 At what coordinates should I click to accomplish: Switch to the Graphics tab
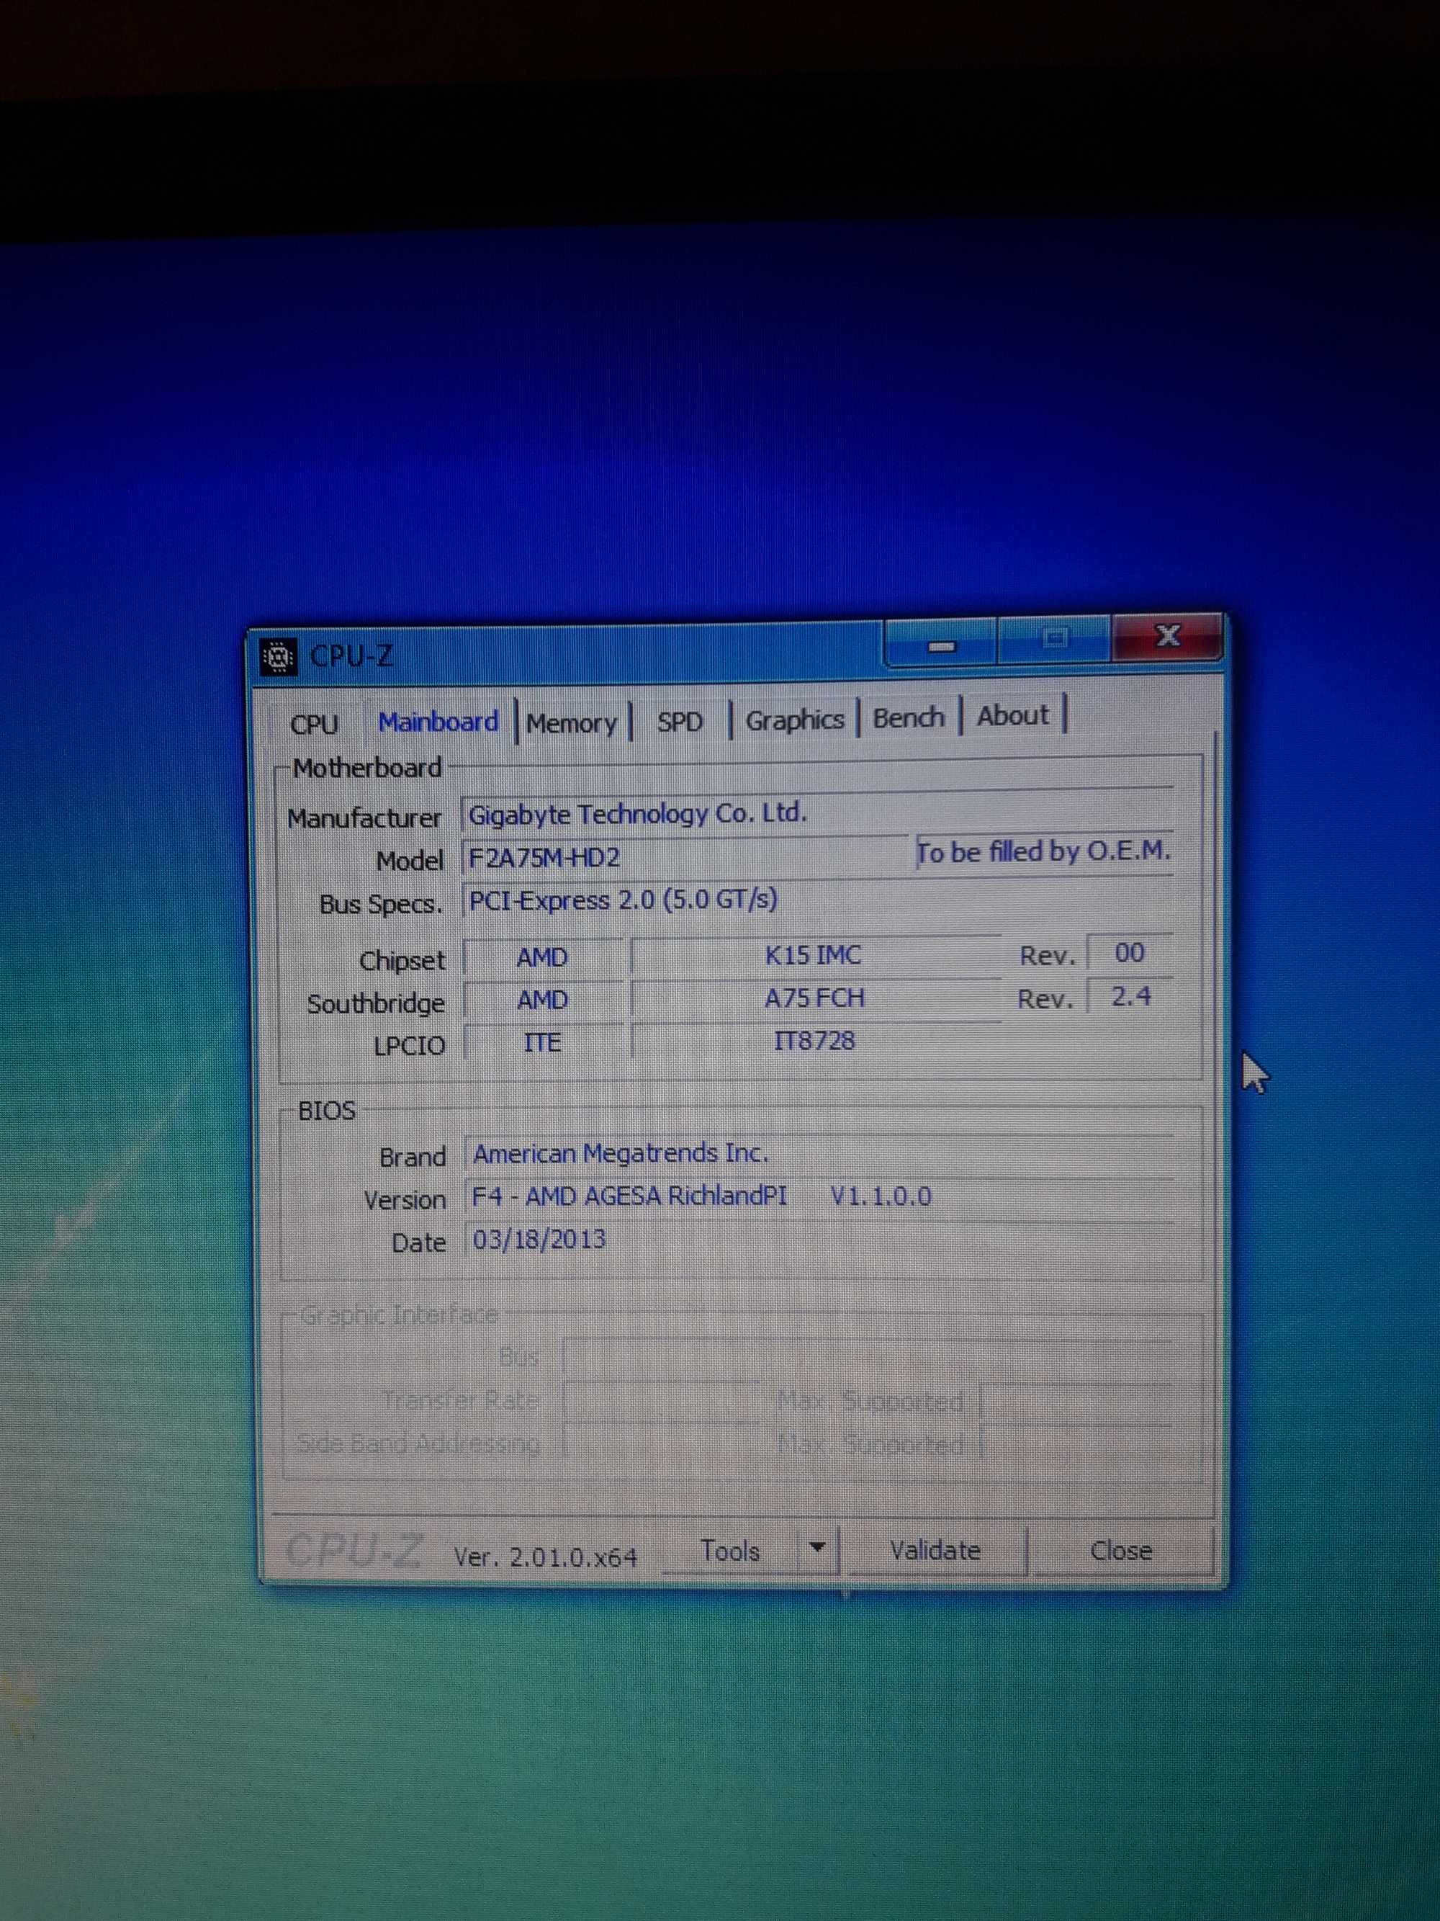coord(794,720)
